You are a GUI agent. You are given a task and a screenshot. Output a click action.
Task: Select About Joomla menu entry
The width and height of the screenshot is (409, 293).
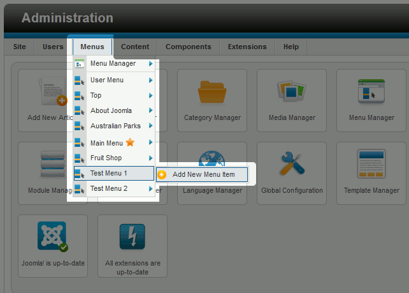[114, 110]
